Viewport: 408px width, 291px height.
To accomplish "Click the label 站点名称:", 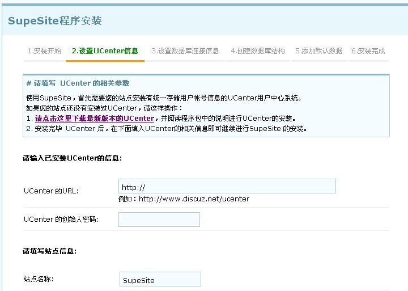I will click(39, 279).
